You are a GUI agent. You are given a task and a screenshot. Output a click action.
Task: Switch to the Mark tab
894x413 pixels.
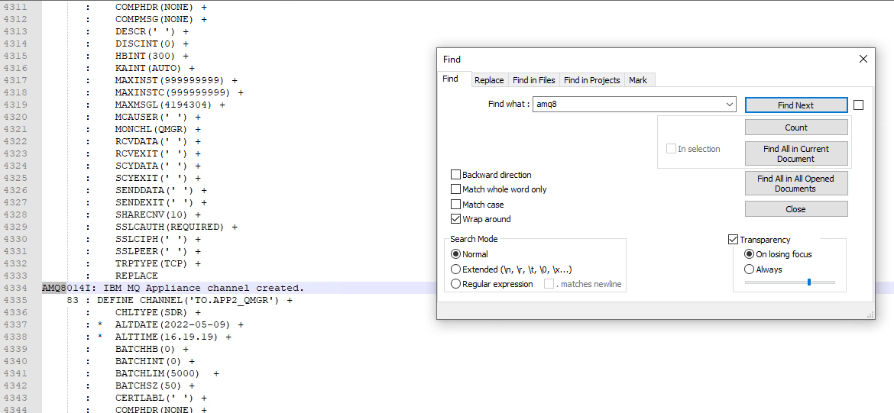pyautogui.click(x=638, y=80)
